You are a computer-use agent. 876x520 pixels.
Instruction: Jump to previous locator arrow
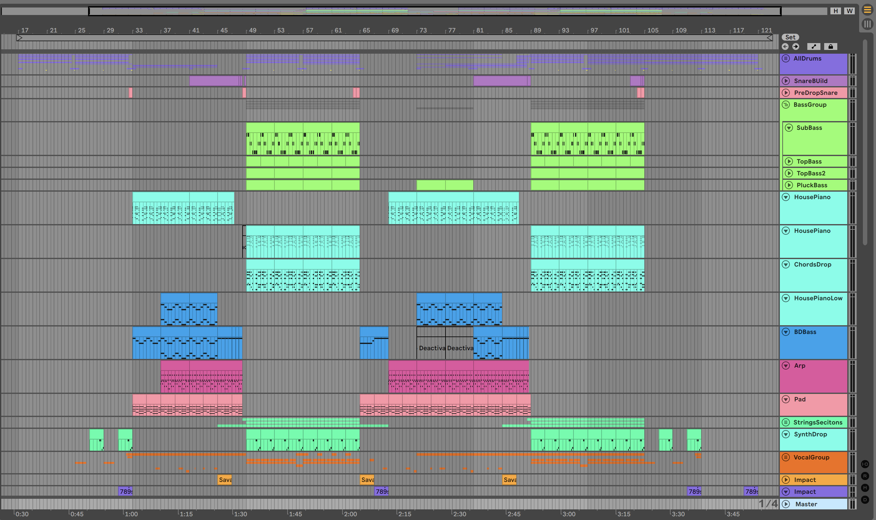click(785, 47)
